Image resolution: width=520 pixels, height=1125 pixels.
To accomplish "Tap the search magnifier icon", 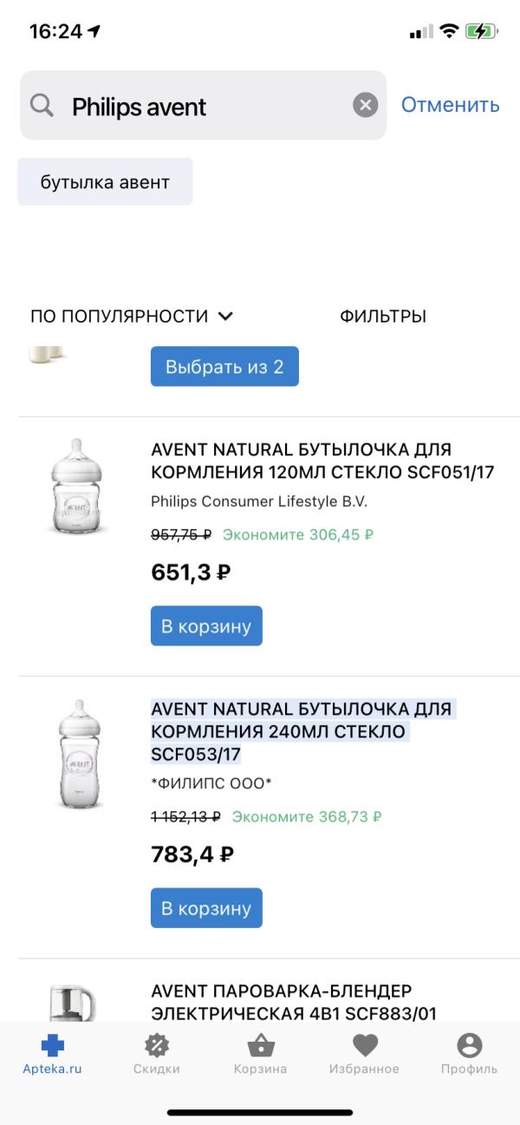I will click(42, 106).
